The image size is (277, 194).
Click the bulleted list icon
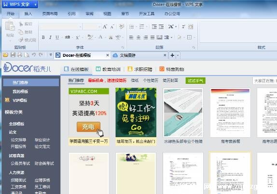coord(131,27)
